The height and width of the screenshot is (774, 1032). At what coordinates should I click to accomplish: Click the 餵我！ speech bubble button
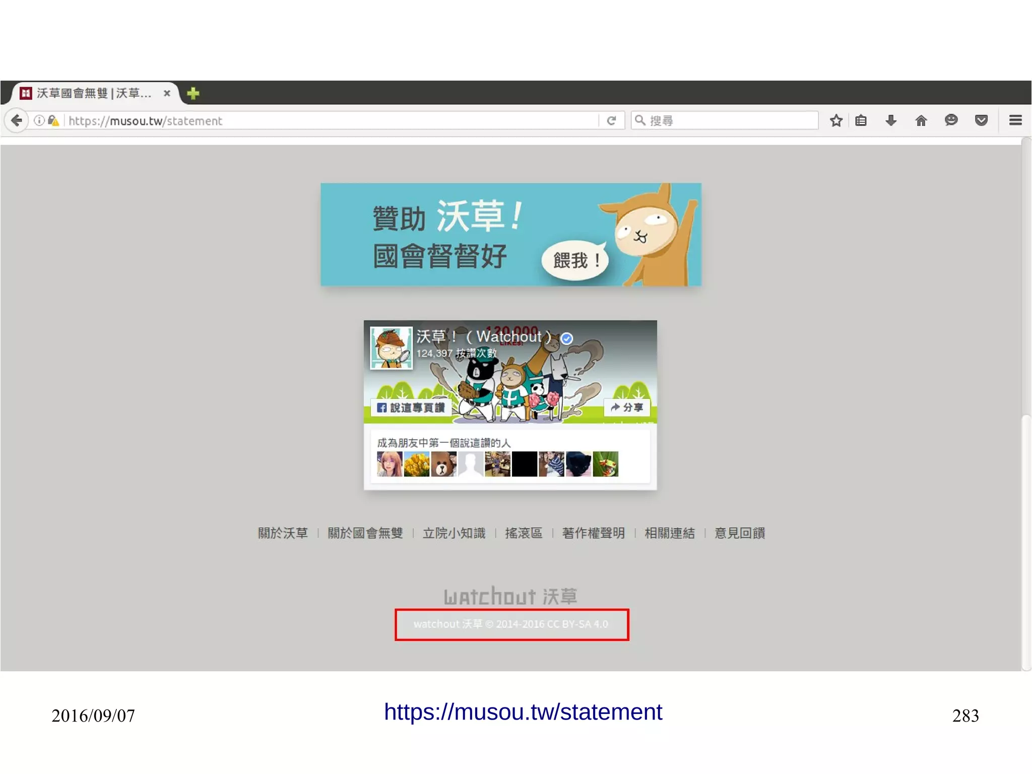(575, 260)
